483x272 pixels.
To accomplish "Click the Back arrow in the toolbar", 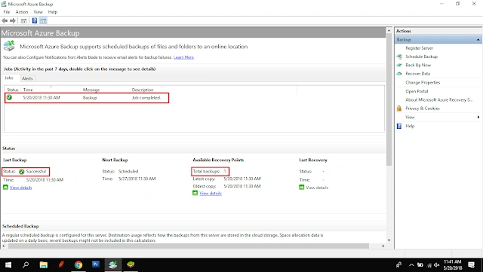I will (x=5, y=20).
